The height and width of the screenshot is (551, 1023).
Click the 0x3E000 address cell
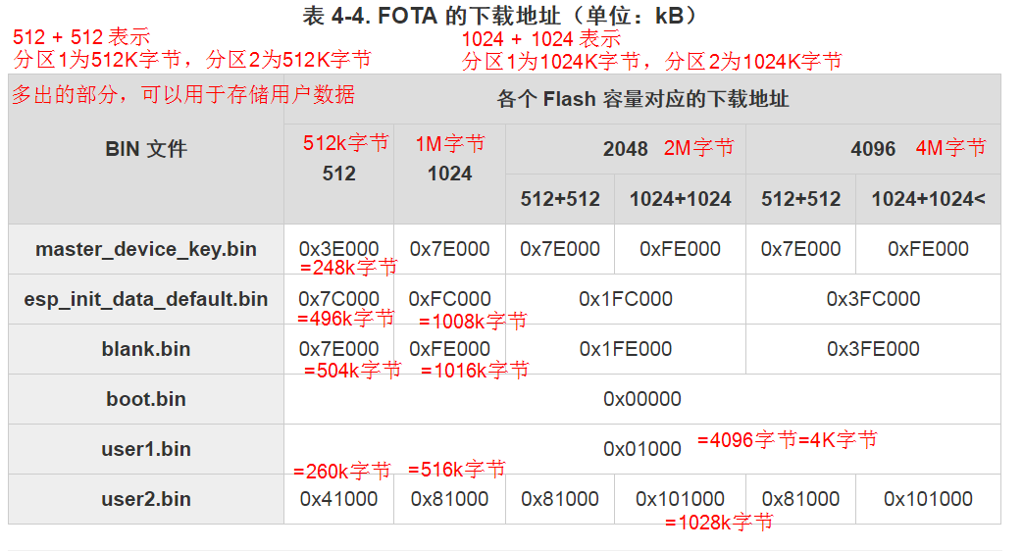338,249
